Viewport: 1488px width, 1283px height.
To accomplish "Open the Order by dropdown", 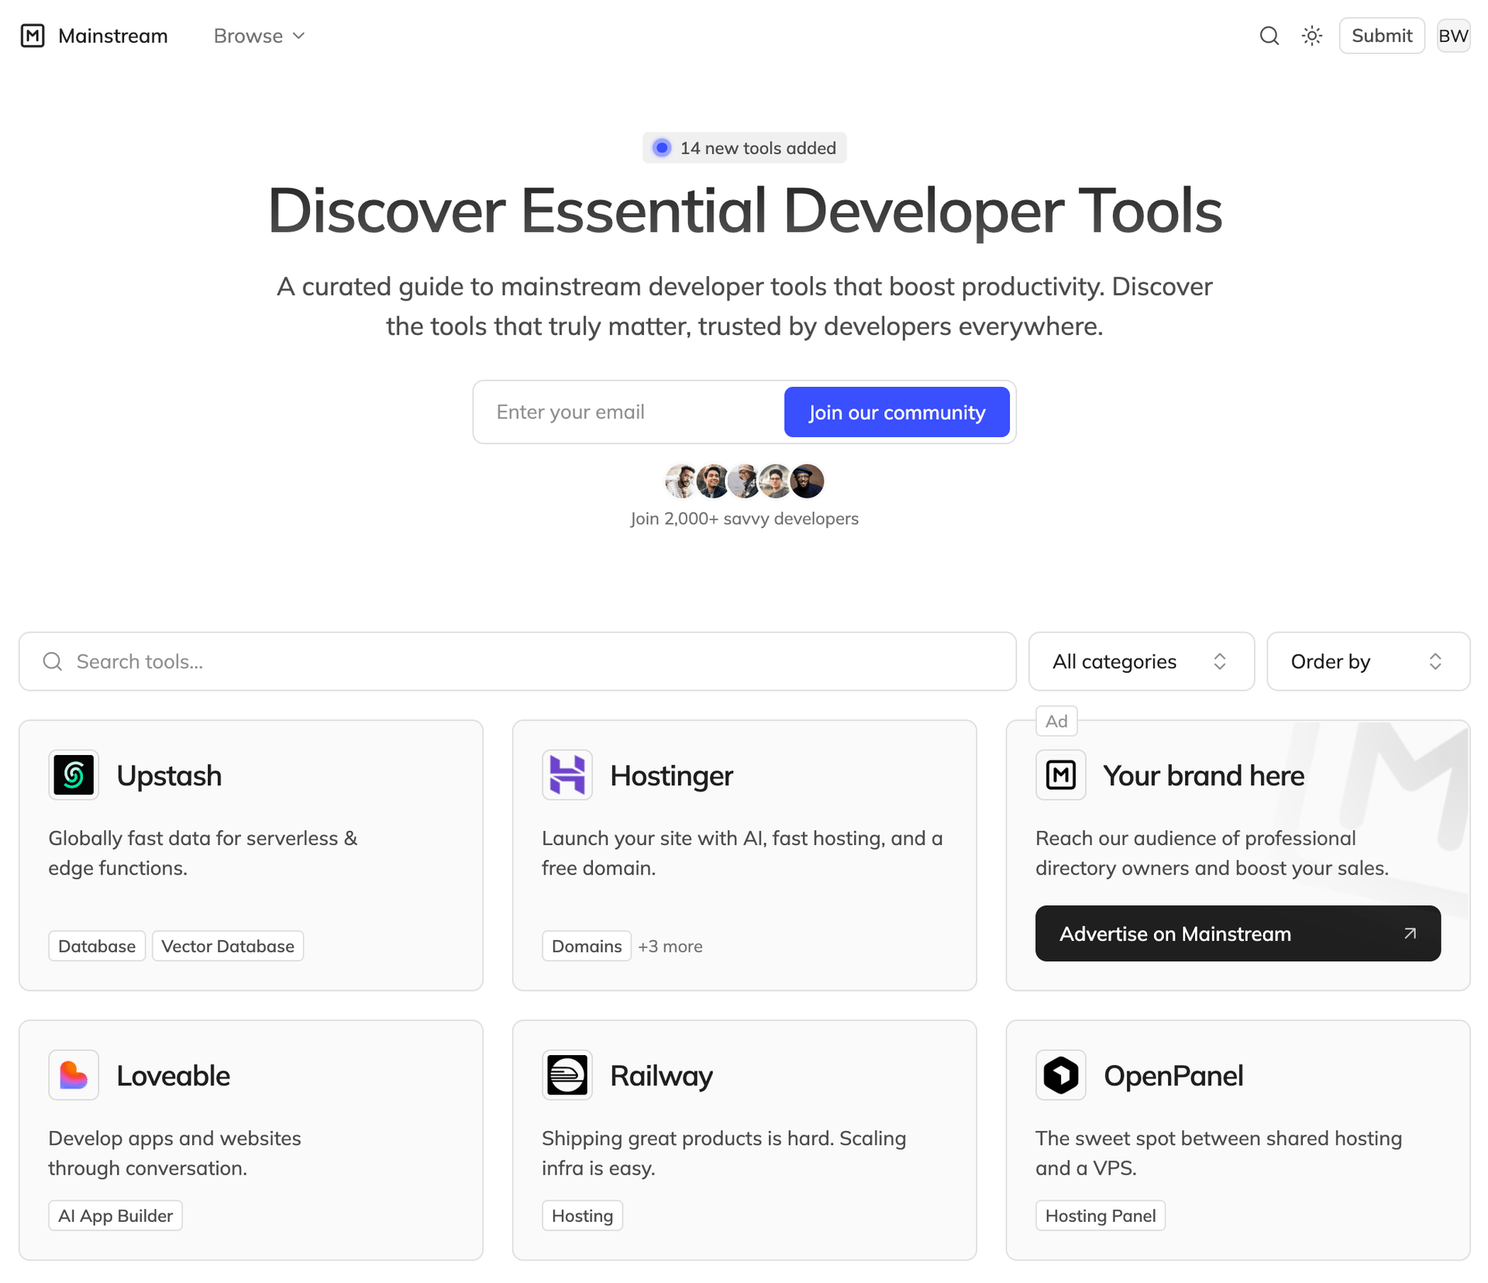I will 1367,661.
